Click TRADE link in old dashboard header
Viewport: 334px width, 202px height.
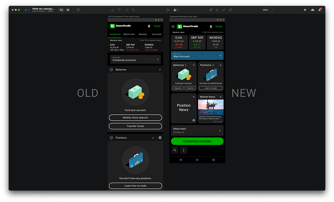pyautogui.click(x=157, y=26)
